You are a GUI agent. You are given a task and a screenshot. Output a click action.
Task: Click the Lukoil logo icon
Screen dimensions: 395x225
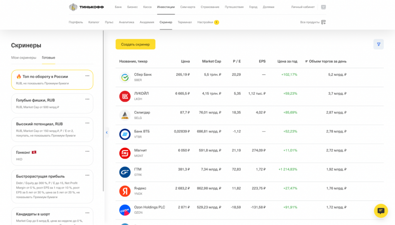click(125, 96)
